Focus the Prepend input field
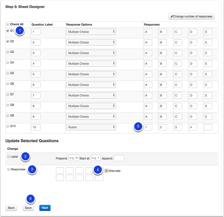Screen dimensions: 224x217 point(74,158)
